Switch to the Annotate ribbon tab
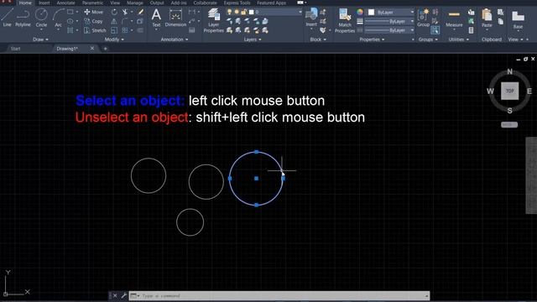This screenshot has height=302, width=537. (x=65, y=3)
